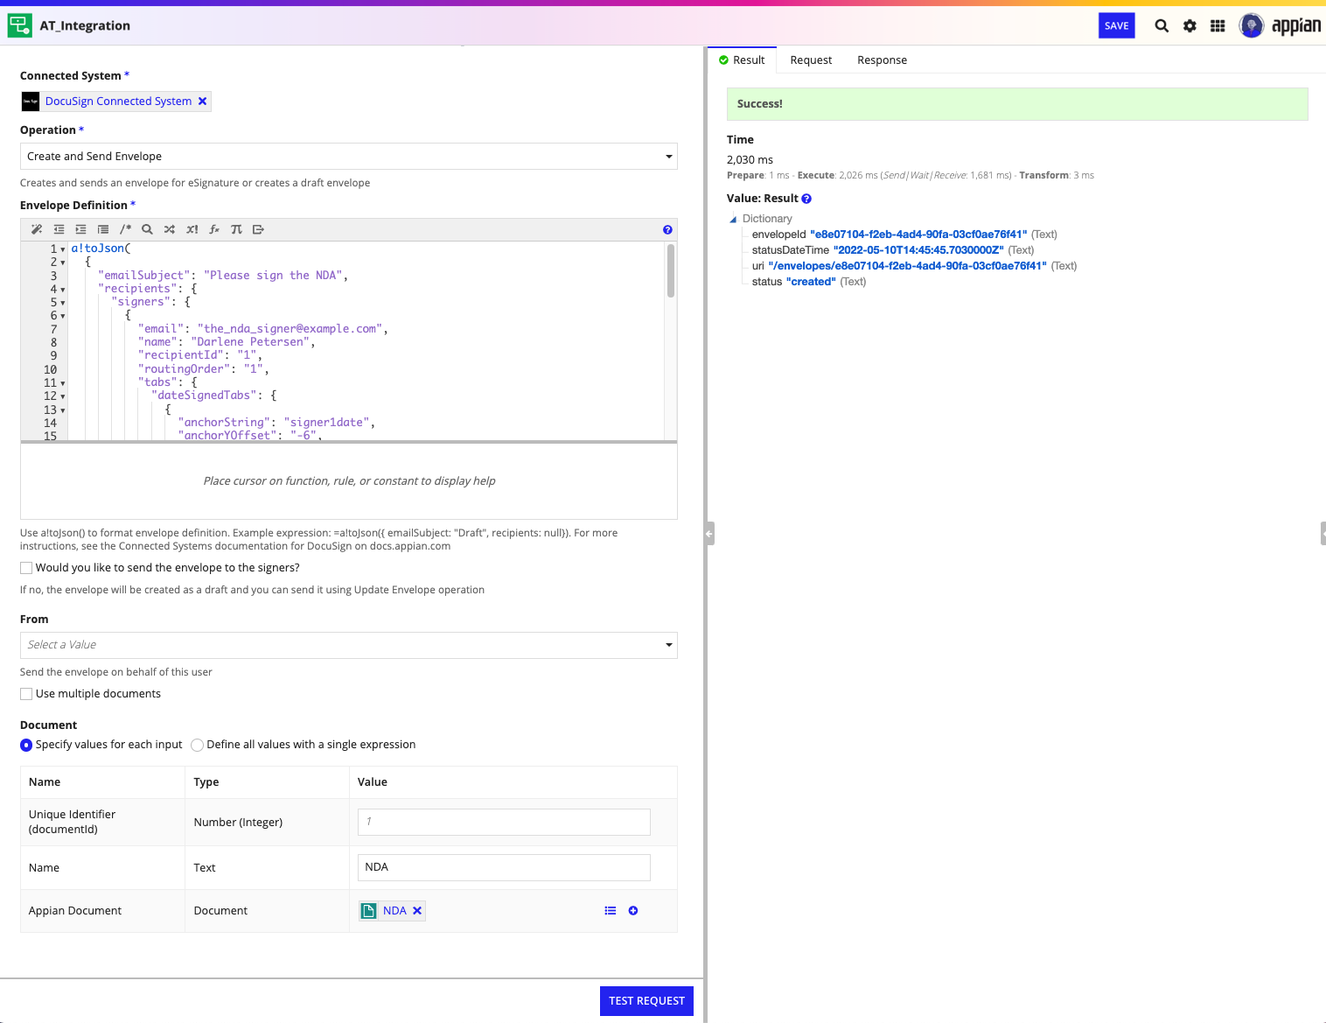Collapse code fold at line 4 recipients

[63, 290]
